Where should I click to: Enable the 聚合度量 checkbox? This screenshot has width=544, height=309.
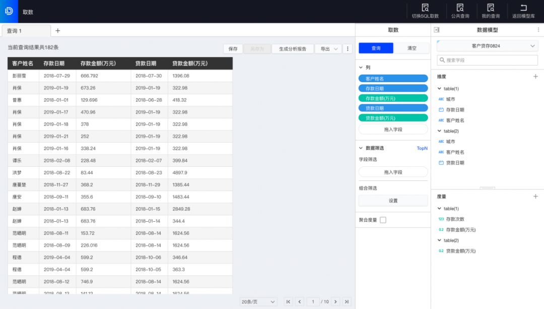pos(383,220)
